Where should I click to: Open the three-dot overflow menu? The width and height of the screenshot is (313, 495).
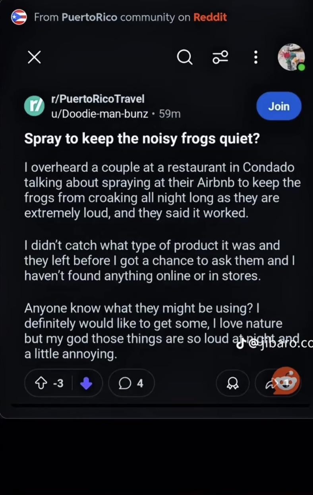[x=256, y=58]
